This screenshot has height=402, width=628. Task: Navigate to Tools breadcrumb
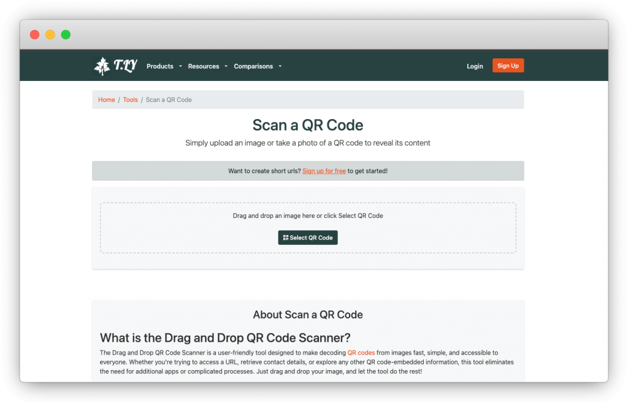point(130,100)
